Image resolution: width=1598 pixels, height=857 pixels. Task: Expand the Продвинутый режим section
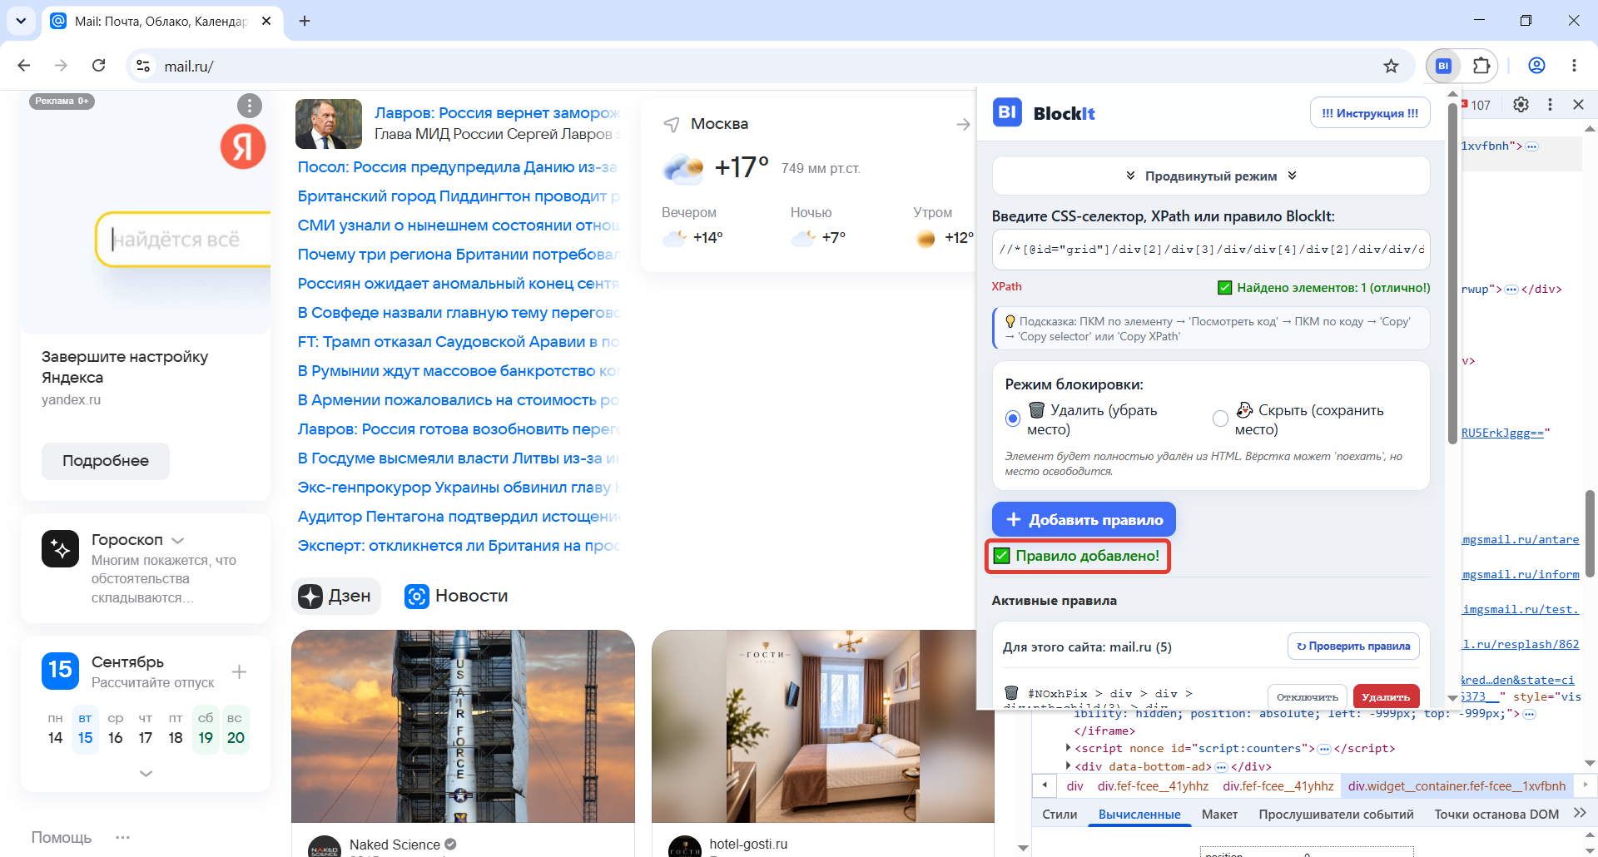[x=1211, y=176]
